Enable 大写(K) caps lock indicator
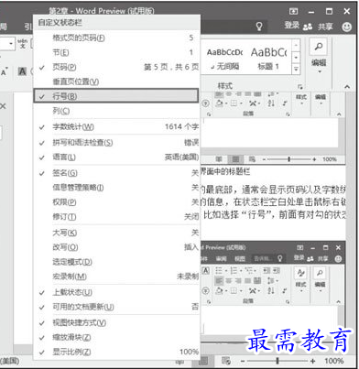The height and width of the screenshot is (369, 359). pos(116,233)
